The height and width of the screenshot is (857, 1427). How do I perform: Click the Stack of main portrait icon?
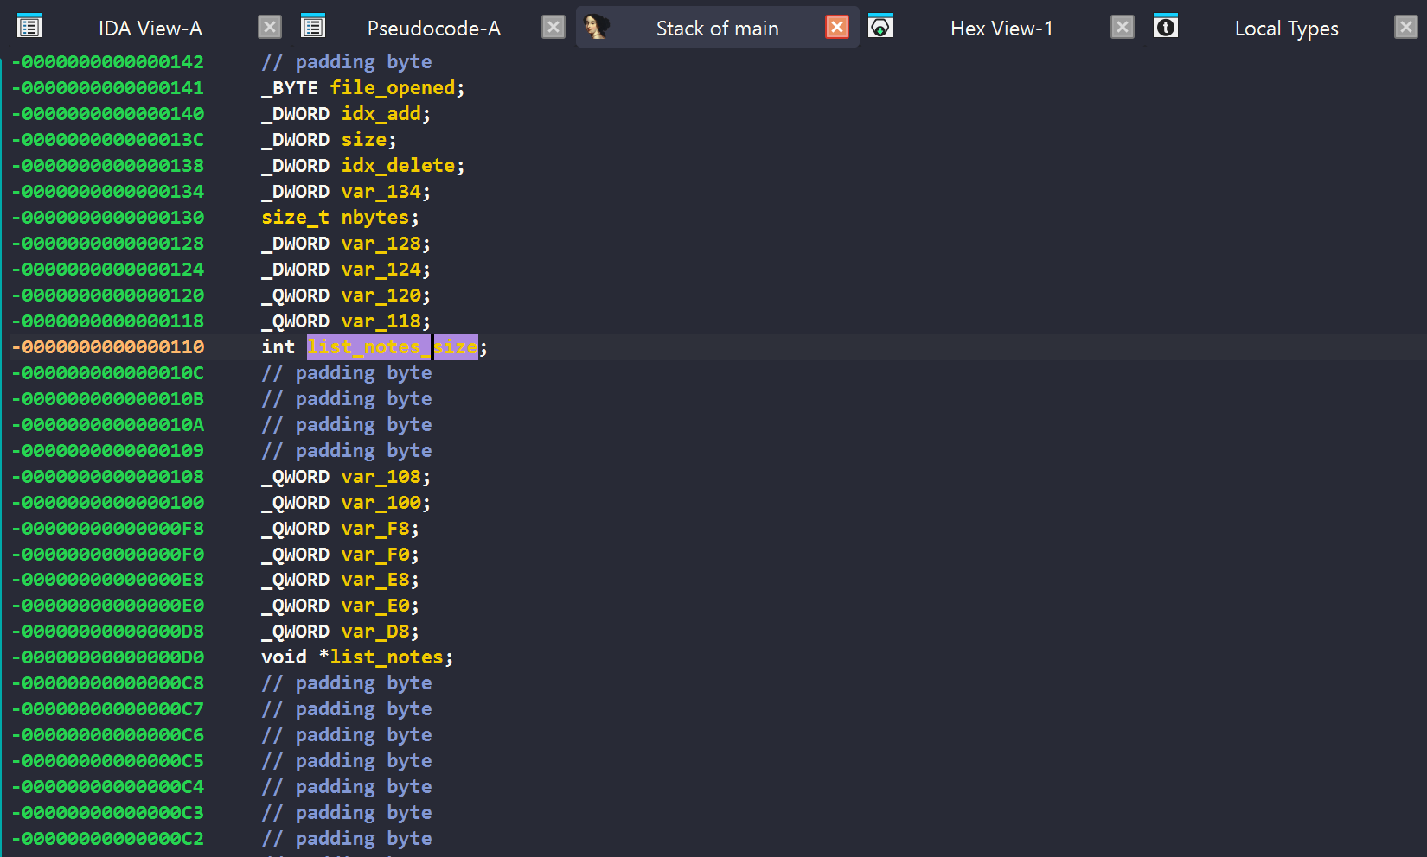coord(596,27)
